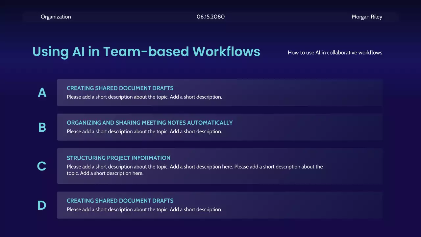Viewport: 421px width, 237px height.
Task: Click the presenter name Morgan Riley
Action: pos(367,17)
